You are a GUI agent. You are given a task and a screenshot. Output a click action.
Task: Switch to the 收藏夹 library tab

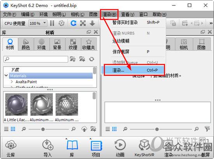[x=89, y=44]
